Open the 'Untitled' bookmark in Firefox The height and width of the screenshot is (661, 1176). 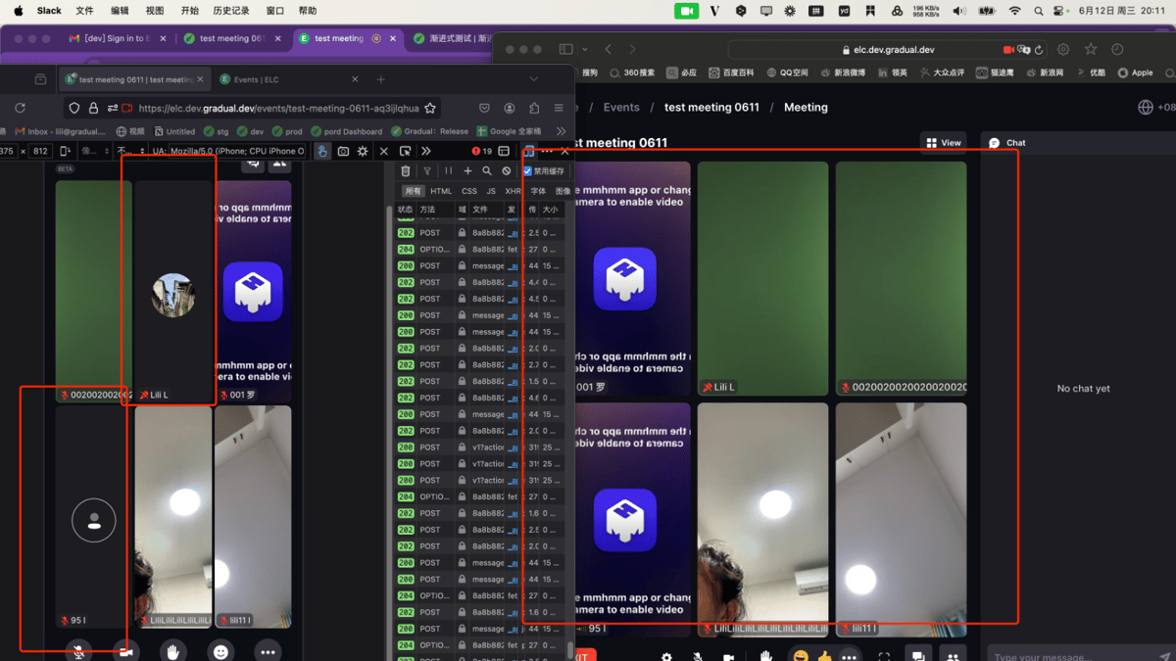click(174, 131)
